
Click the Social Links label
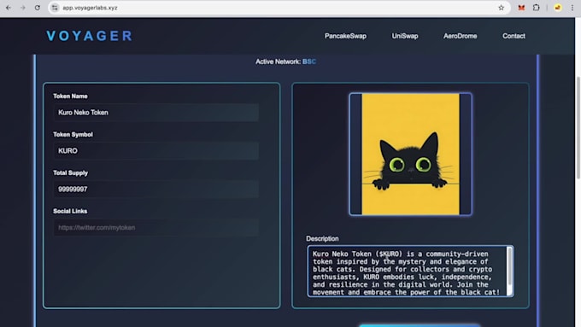tap(70, 211)
